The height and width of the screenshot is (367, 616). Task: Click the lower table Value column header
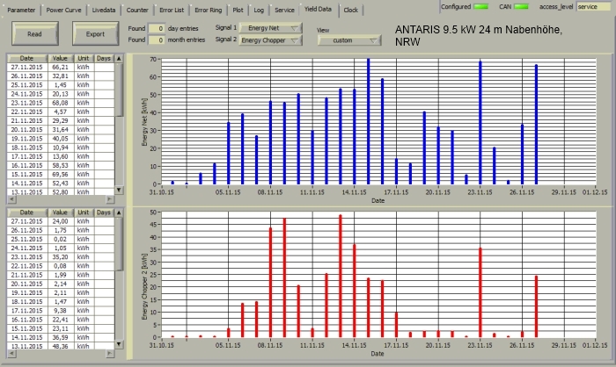tap(60, 212)
